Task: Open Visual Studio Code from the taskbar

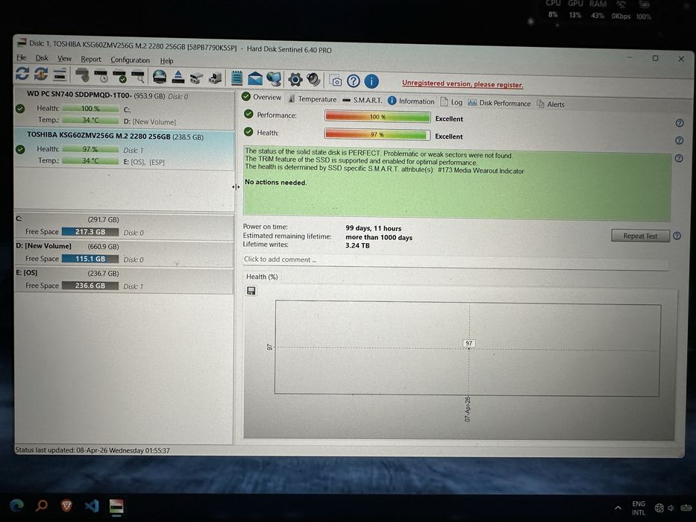Action: click(92, 506)
